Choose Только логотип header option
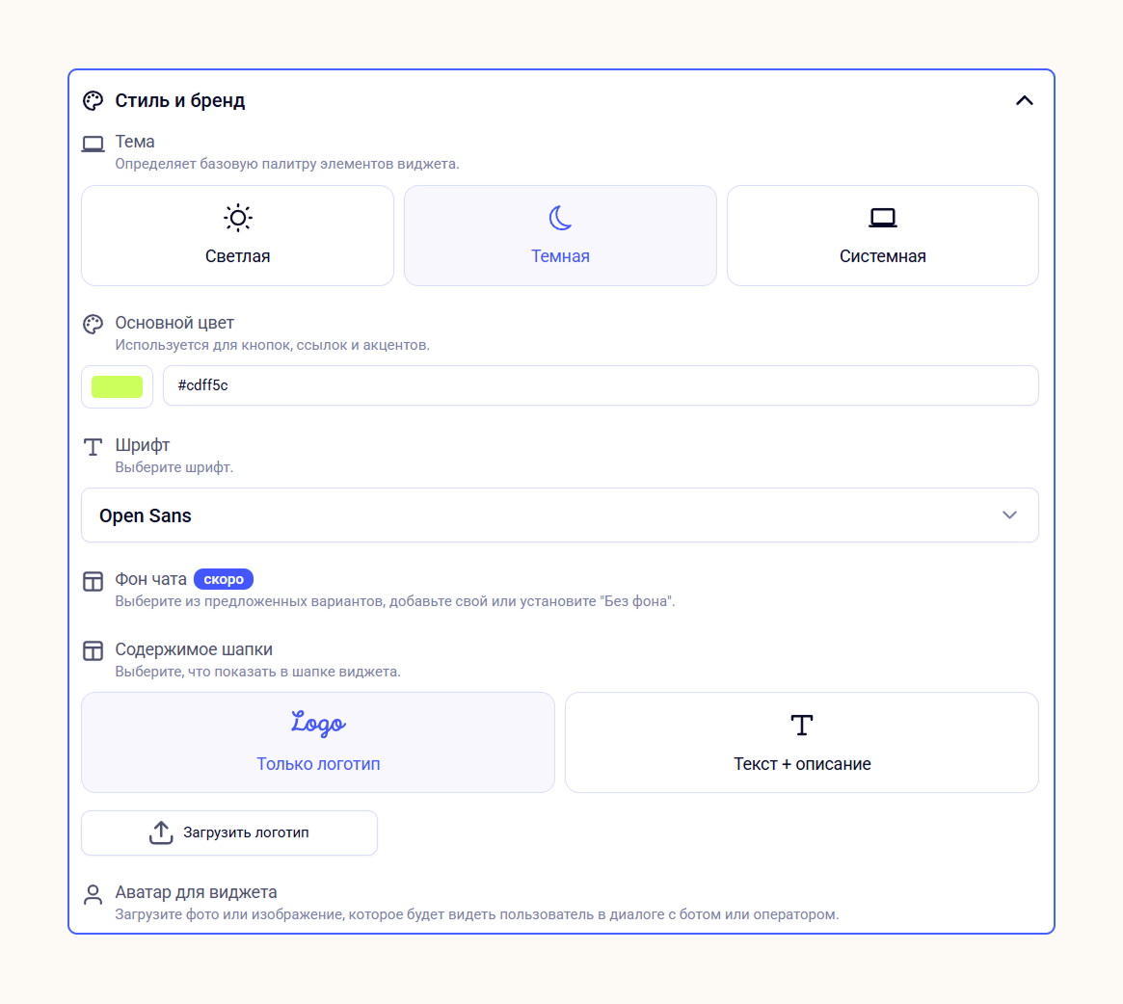Image resolution: width=1123 pixels, height=1004 pixels. pos(318,742)
